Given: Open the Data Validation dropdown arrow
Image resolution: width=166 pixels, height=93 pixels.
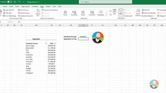Looking at the screenshot, I should [155, 16].
